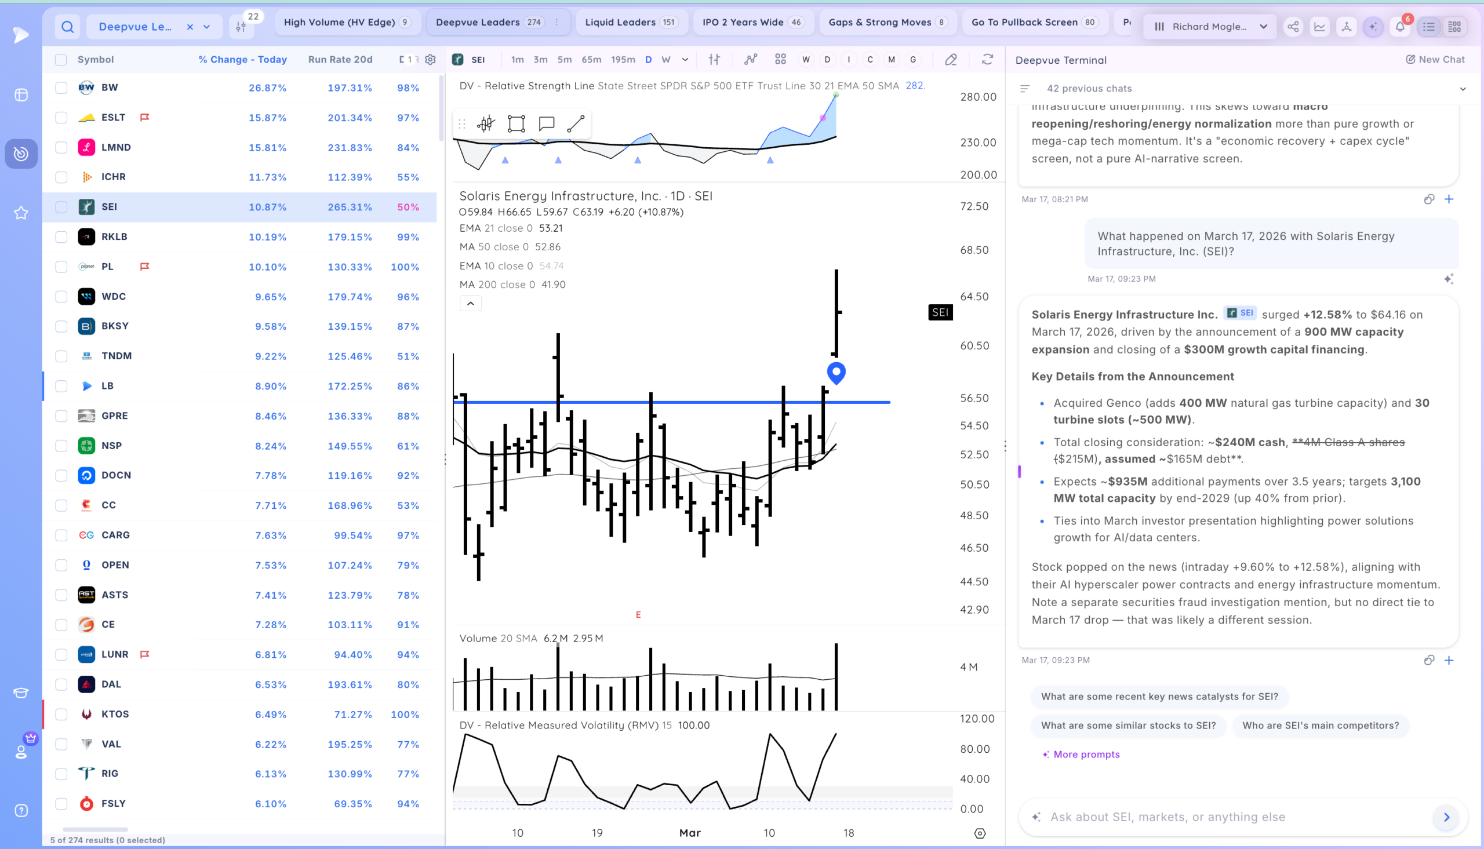Switch to Liquid Leaders tab
The image size is (1484, 849).
[x=630, y=22]
